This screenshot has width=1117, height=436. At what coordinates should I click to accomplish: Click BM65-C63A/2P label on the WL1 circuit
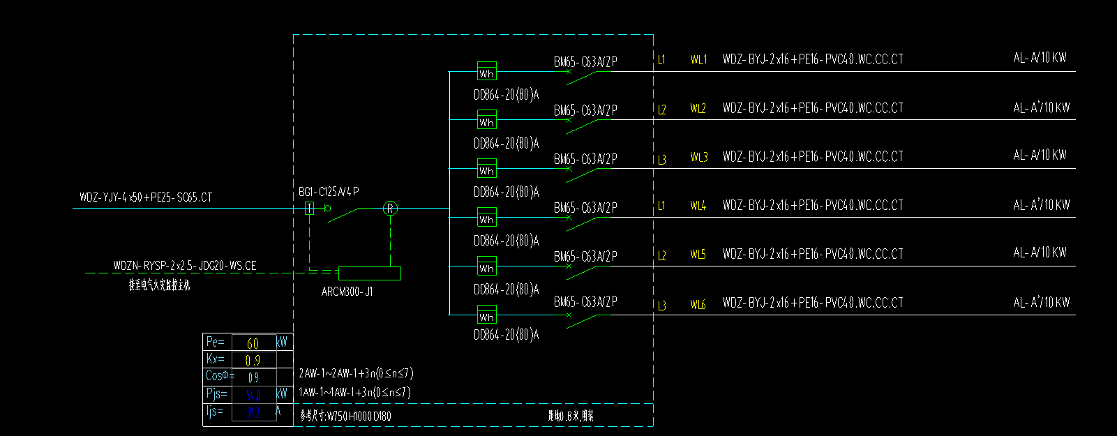pos(585,62)
